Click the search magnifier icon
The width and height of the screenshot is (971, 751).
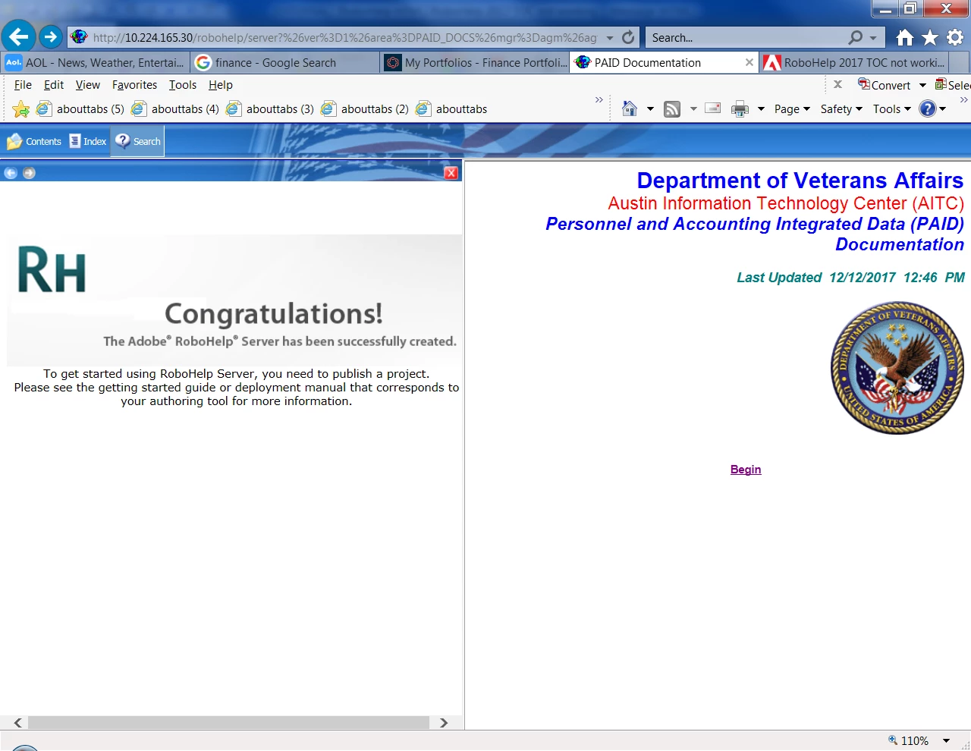(x=856, y=37)
